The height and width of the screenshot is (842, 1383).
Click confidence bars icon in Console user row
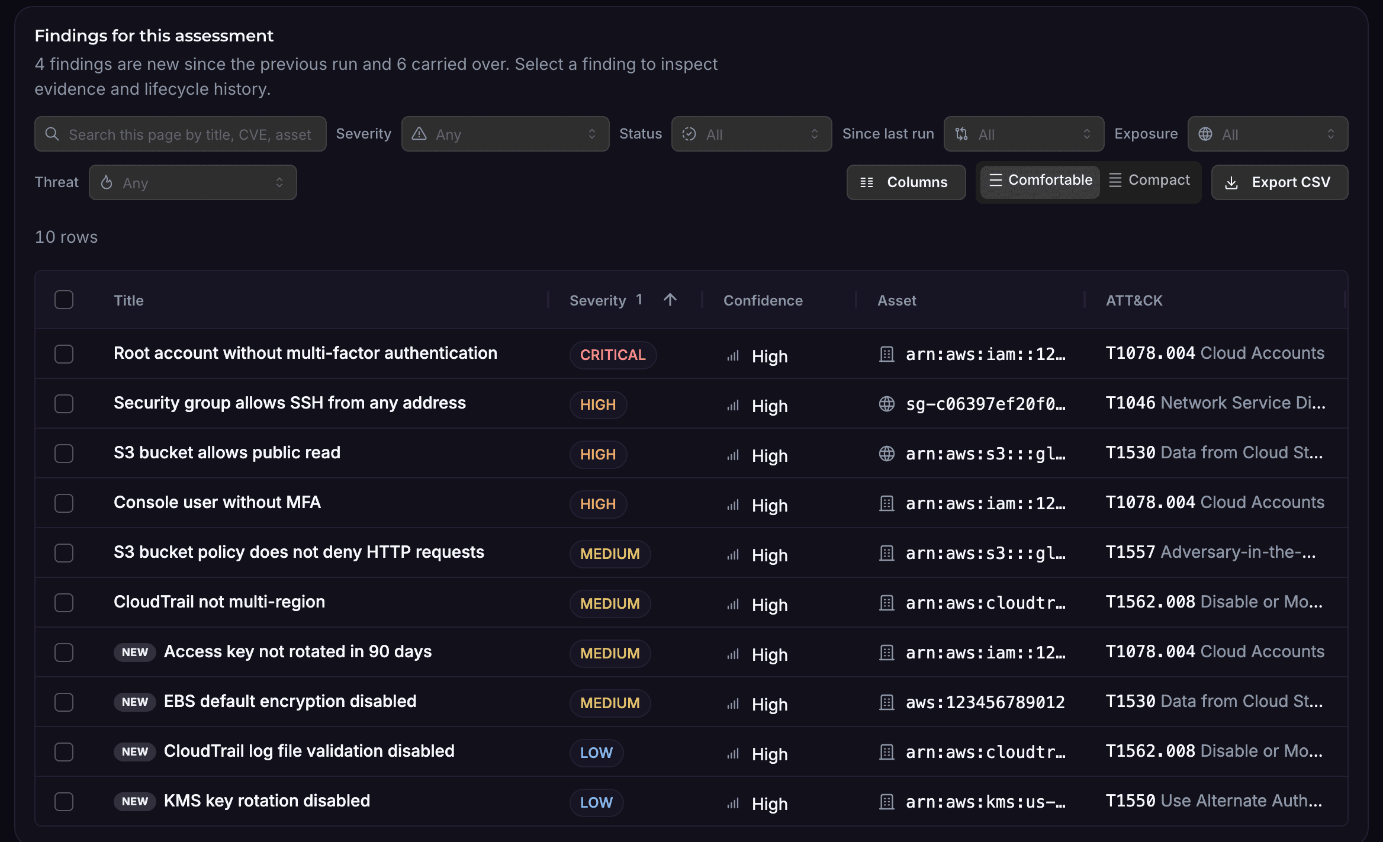(x=733, y=505)
